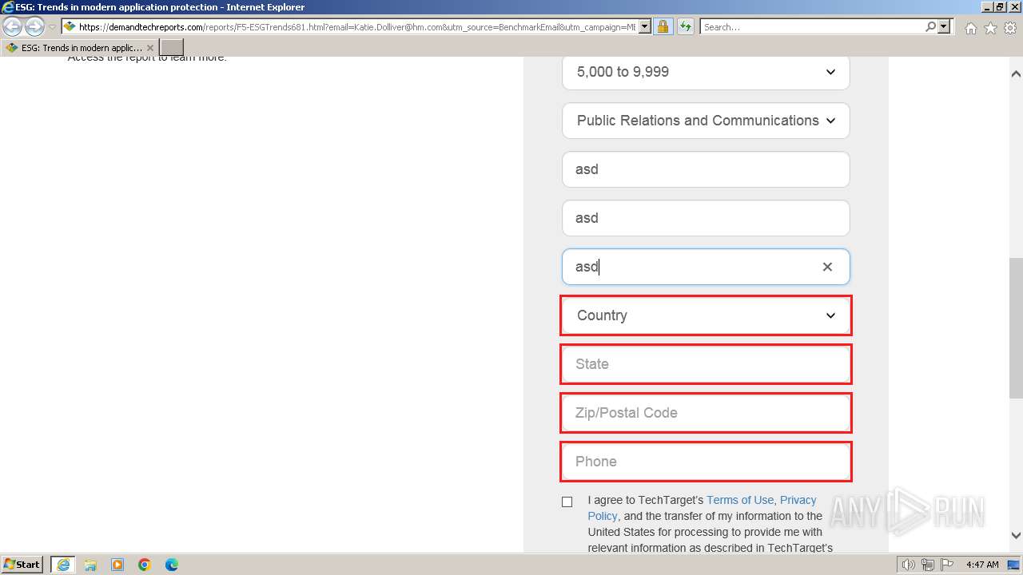The height and width of the screenshot is (575, 1023).
Task: Select the ESG: Trends in modern application tab
Action: coord(79,48)
